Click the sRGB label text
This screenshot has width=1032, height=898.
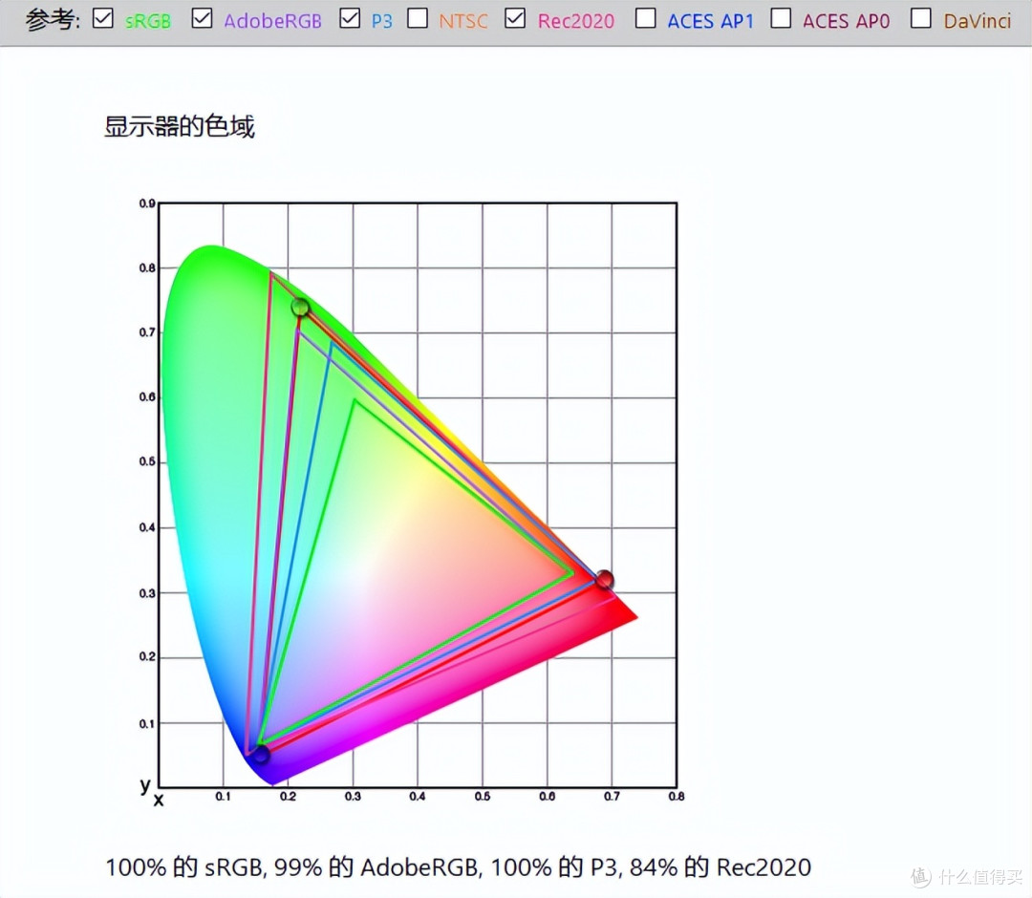click(148, 21)
